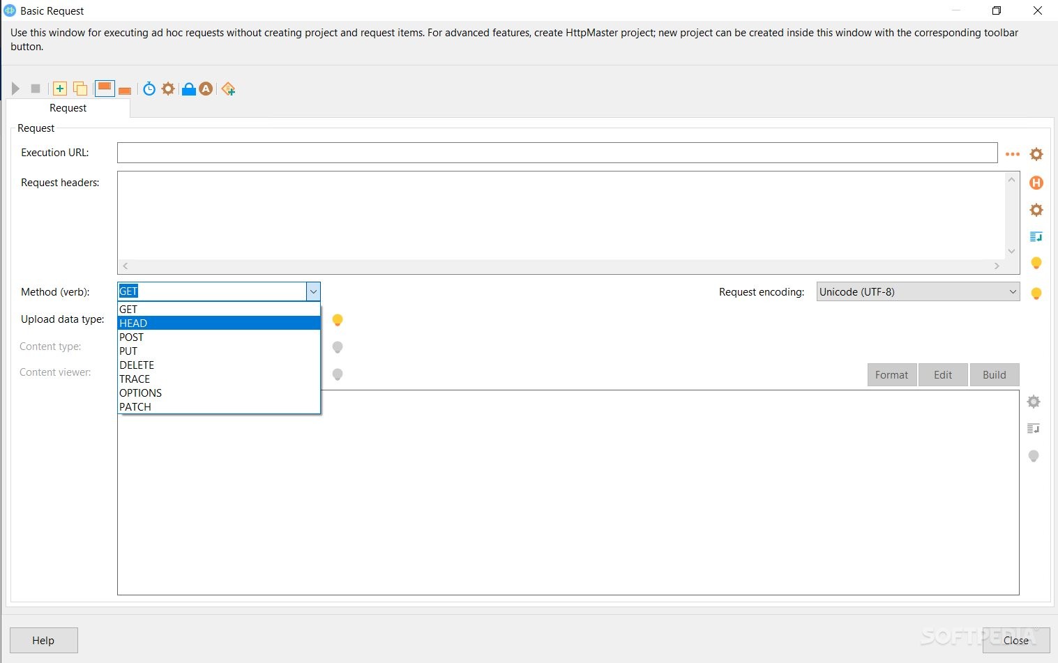Choose PUT from the method list
This screenshot has height=663, width=1058.
219,351
